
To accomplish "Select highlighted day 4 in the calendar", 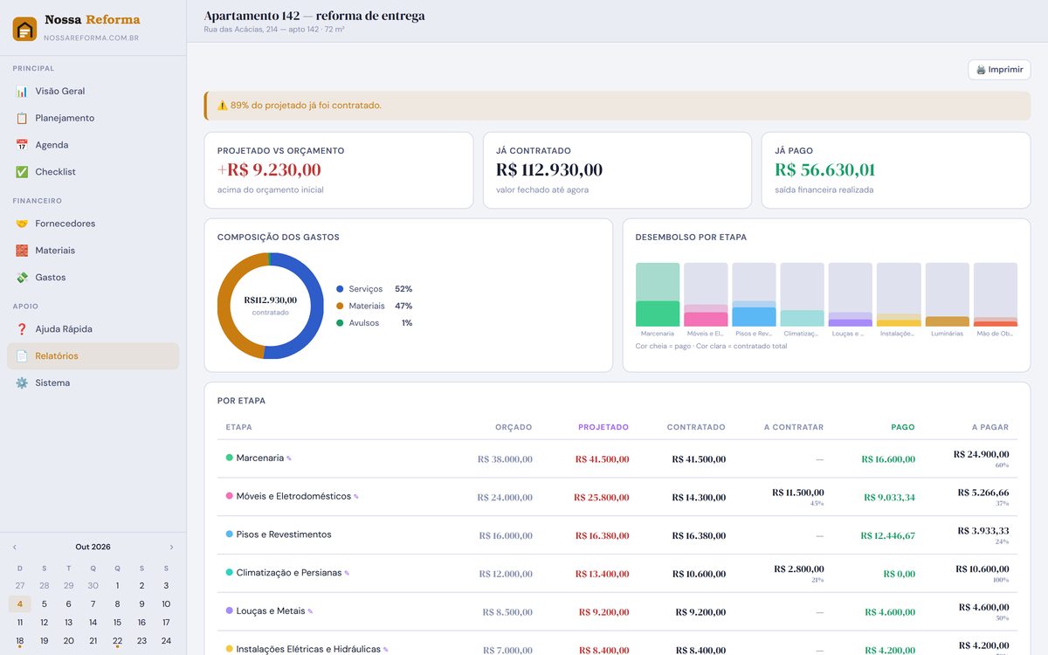I will [x=20, y=604].
